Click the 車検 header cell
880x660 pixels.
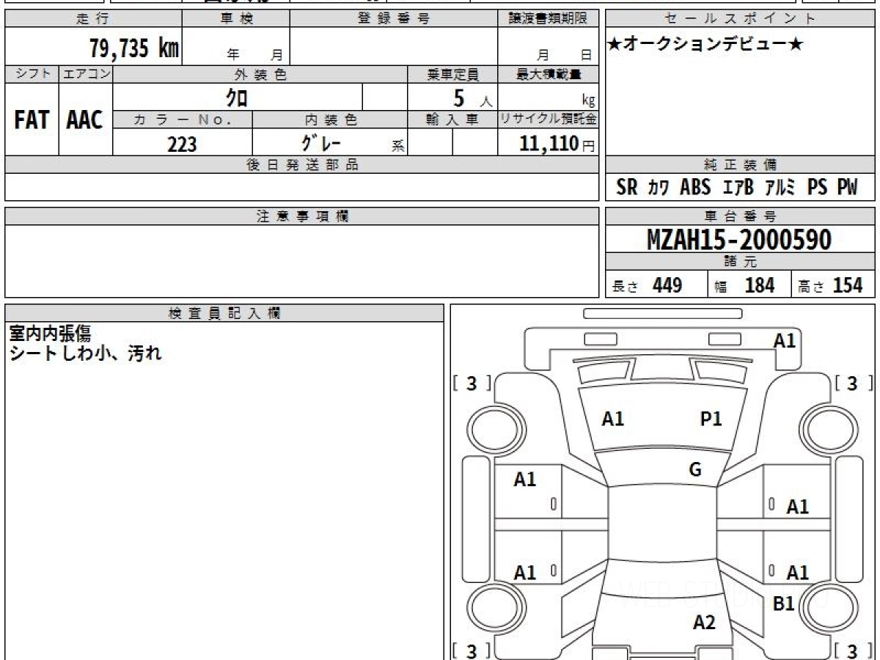[x=236, y=19]
